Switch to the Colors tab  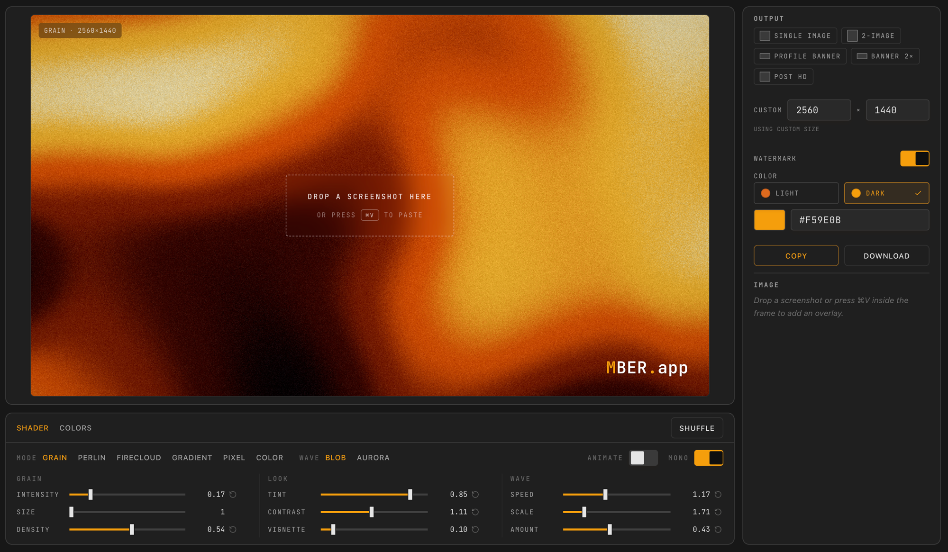[x=75, y=428]
